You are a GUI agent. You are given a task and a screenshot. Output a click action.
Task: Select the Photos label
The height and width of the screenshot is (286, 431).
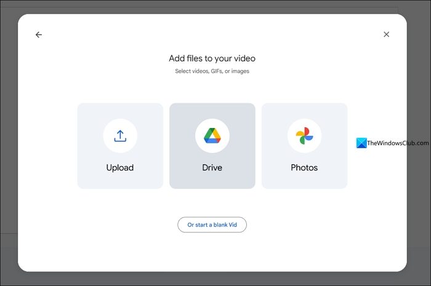(x=304, y=168)
